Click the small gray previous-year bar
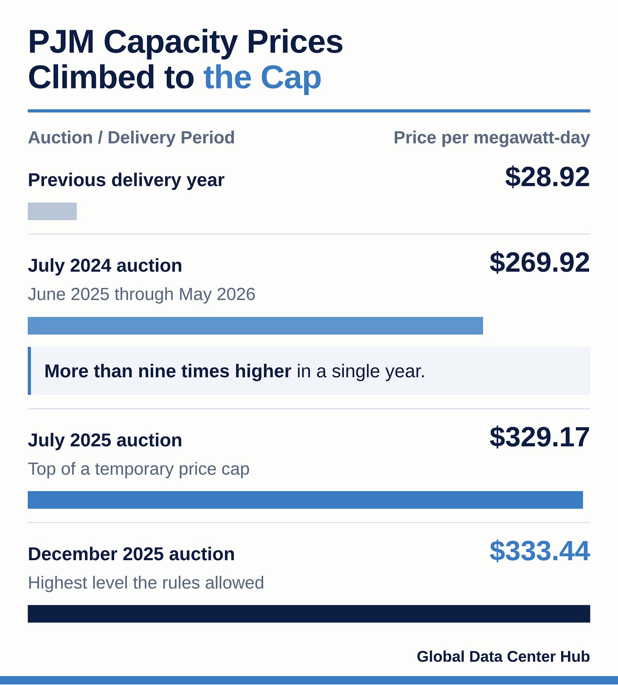This screenshot has height=685, width=618. pos(52,211)
